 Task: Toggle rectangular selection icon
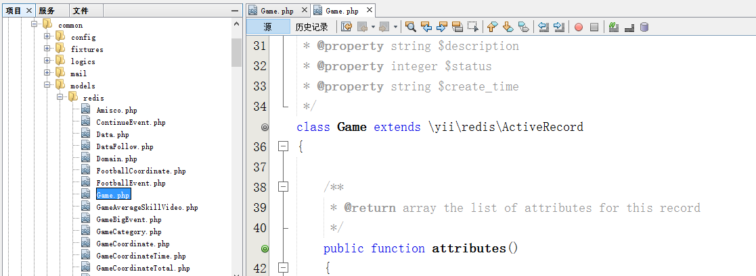pyautogui.click(x=474, y=27)
